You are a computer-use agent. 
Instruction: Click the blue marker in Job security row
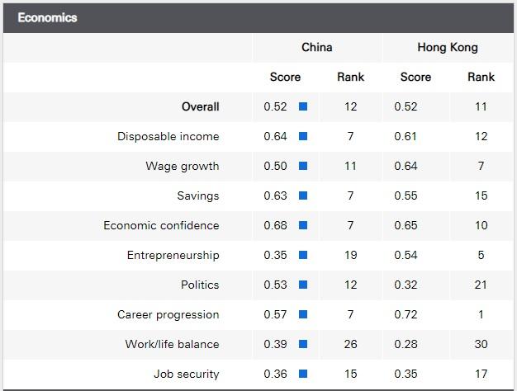(x=303, y=374)
